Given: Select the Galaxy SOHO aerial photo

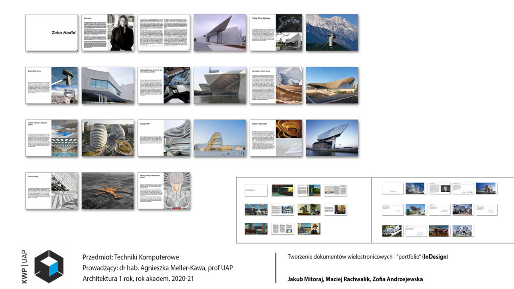Looking at the screenshot, I should pyautogui.click(x=108, y=138).
